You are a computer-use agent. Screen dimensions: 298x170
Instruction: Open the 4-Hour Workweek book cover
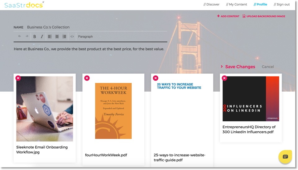(113, 111)
